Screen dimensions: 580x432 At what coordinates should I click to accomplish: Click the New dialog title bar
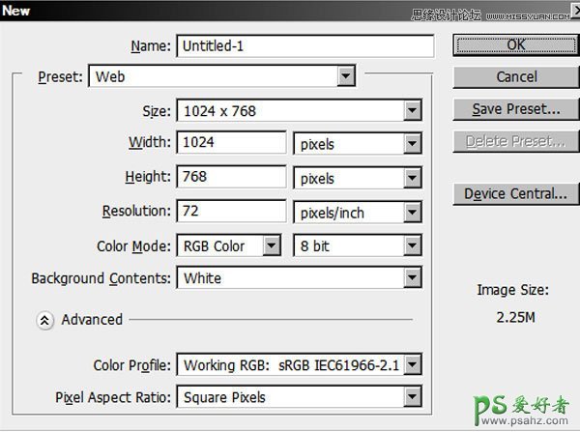pyautogui.click(x=193, y=10)
